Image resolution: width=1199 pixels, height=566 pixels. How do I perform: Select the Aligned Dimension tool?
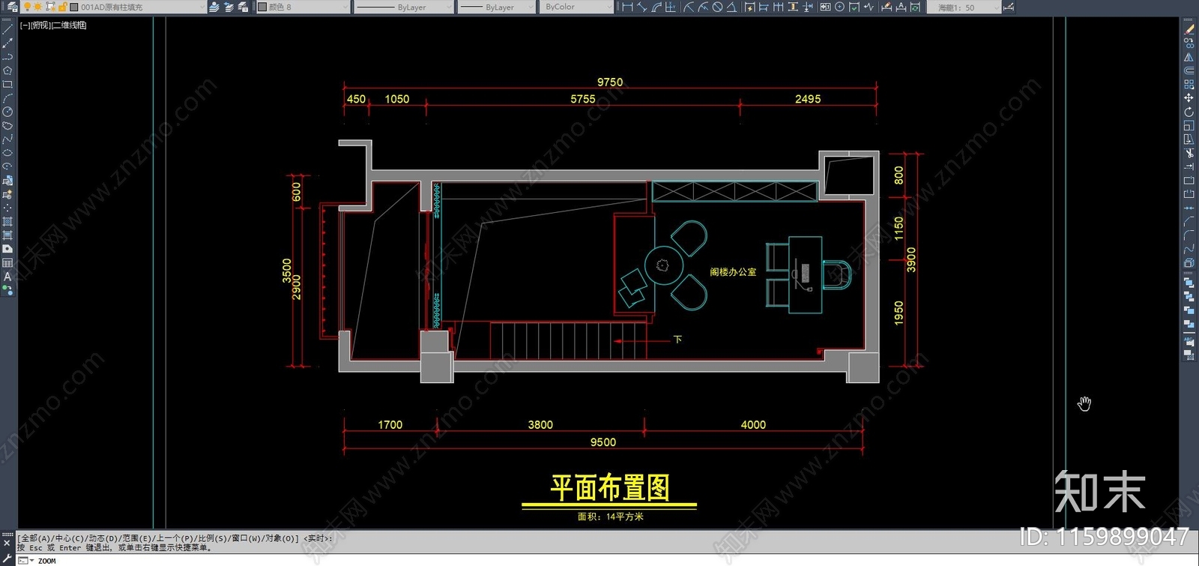pos(641,7)
